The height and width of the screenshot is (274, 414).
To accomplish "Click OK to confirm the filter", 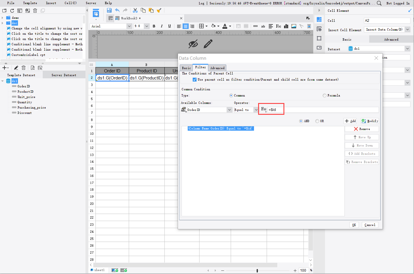I will 354,225.
